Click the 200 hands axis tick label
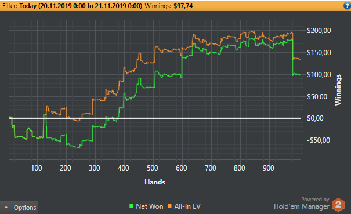 pyautogui.click(x=66, y=168)
